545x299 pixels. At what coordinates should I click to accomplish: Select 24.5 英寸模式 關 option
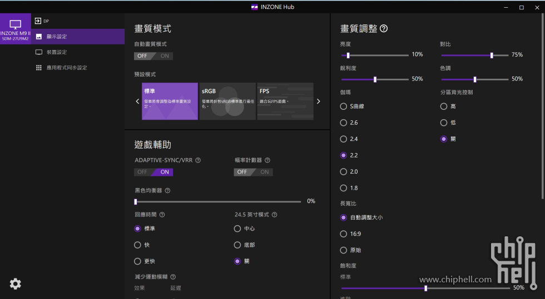click(237, 261)
